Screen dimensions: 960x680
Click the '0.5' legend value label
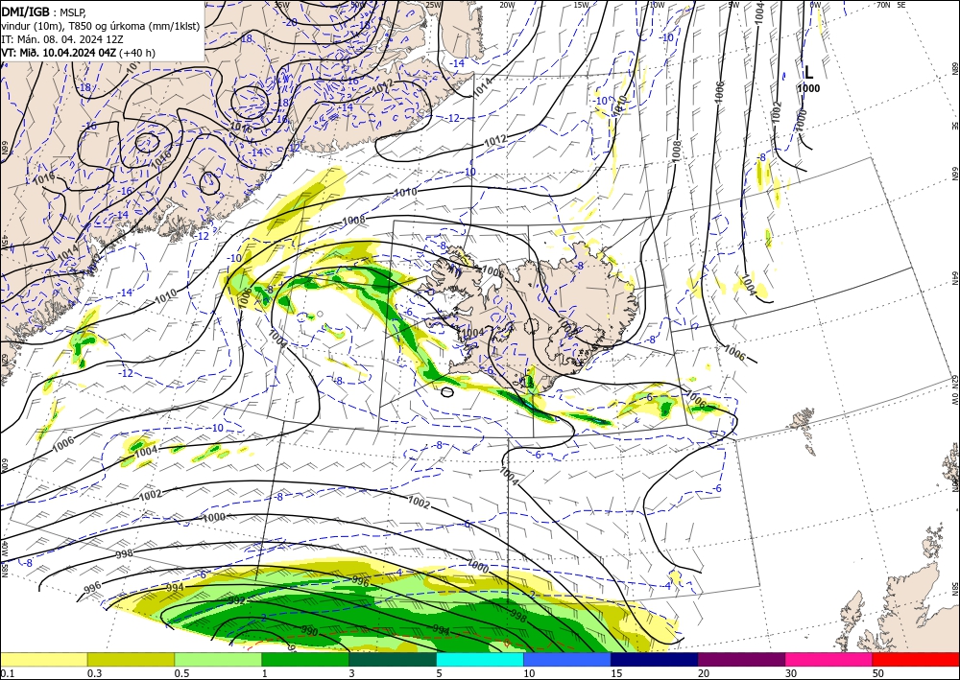181,673
